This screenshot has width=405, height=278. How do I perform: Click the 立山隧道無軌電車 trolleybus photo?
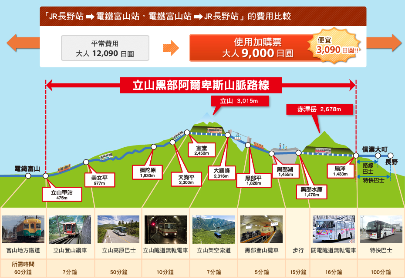point(165,229)
